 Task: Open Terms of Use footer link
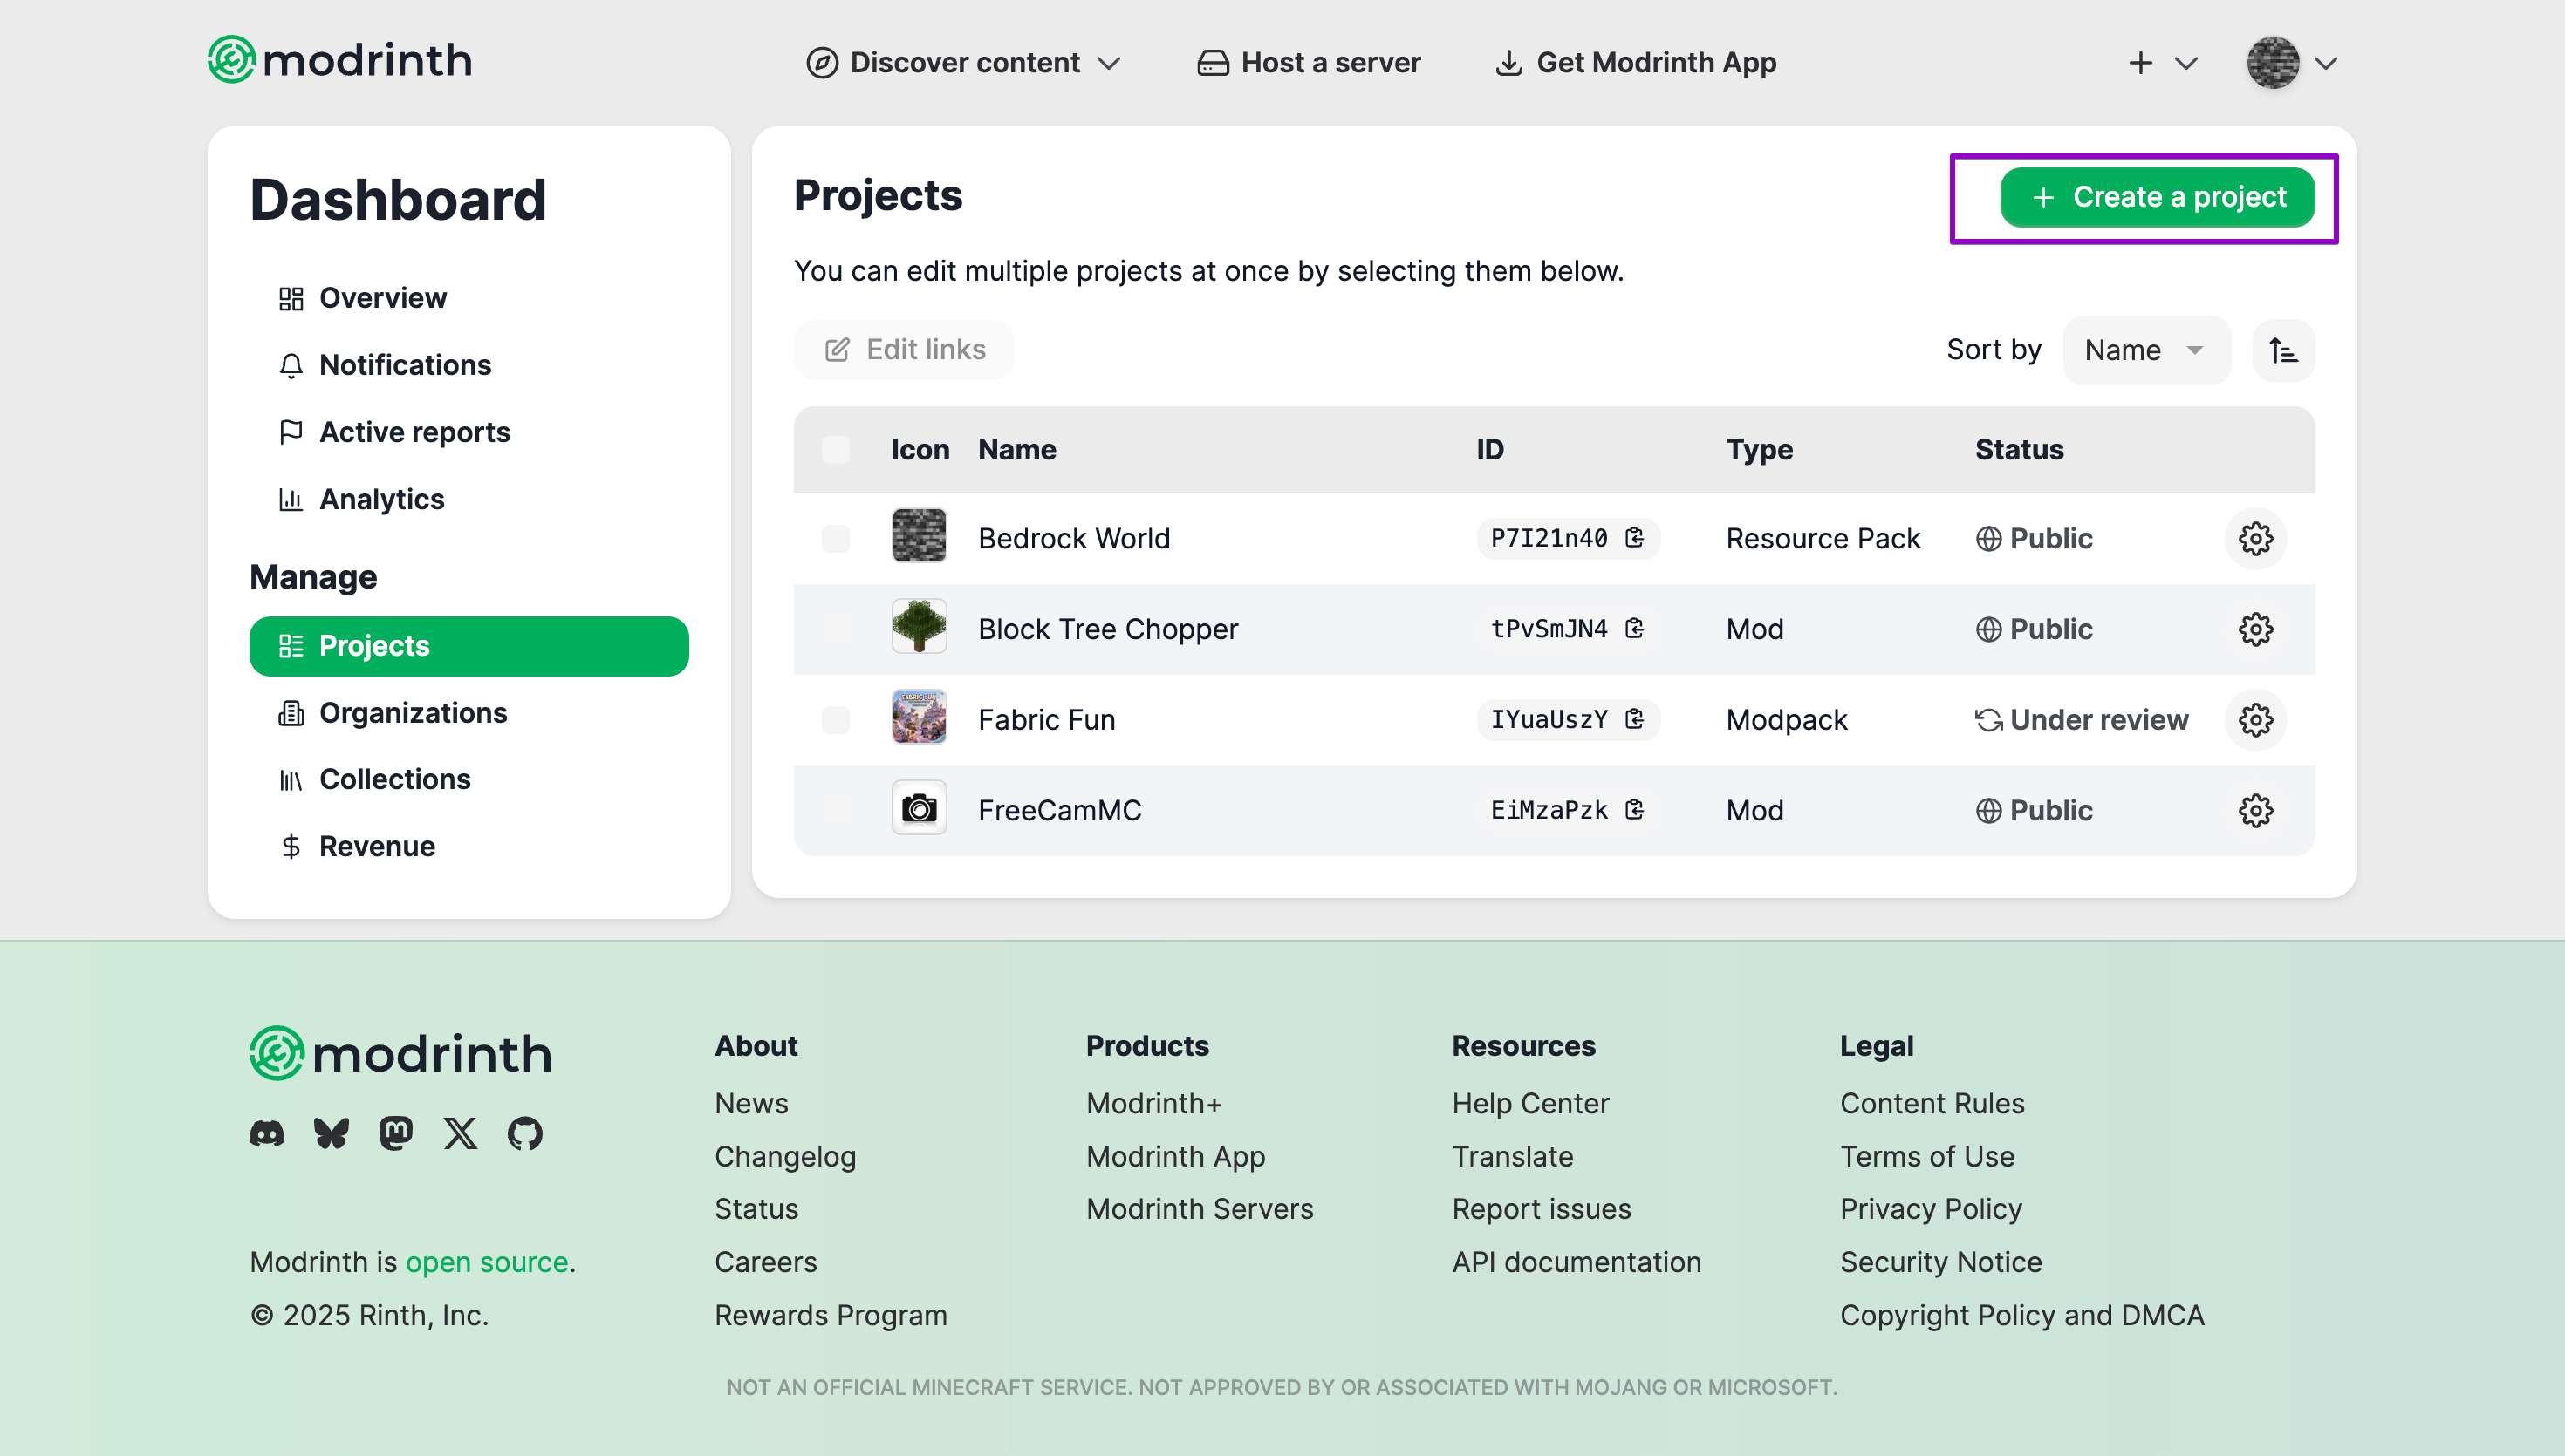coord(1926,1157)
